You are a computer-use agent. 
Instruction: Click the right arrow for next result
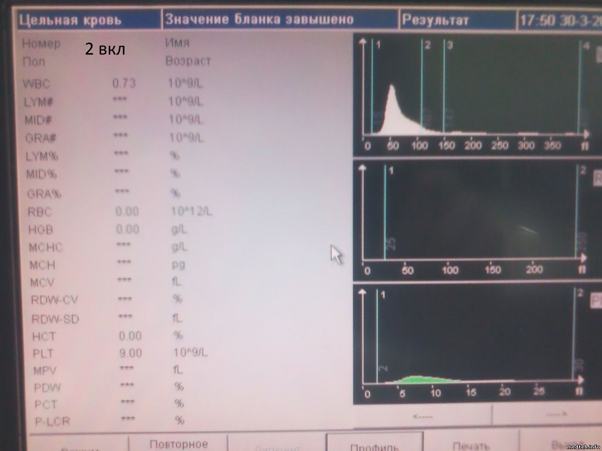coord(556,414)
